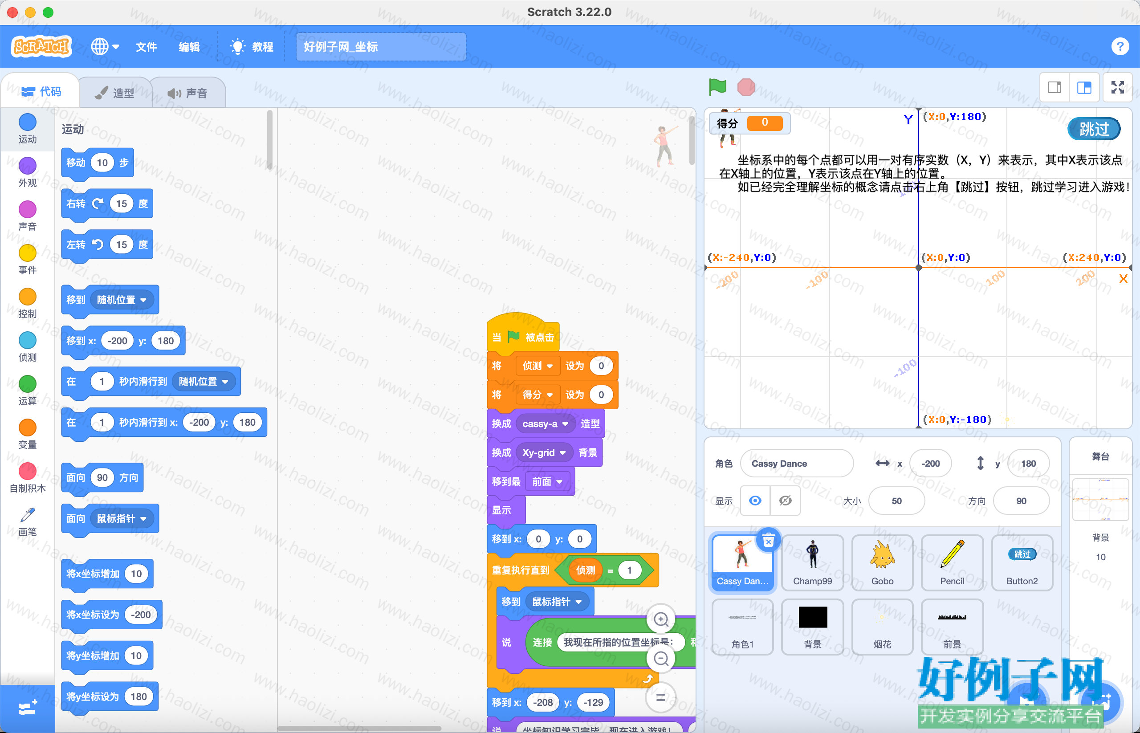Select the 自制积木 block category
Screen dimensions: 1140x733
(28, 478)
